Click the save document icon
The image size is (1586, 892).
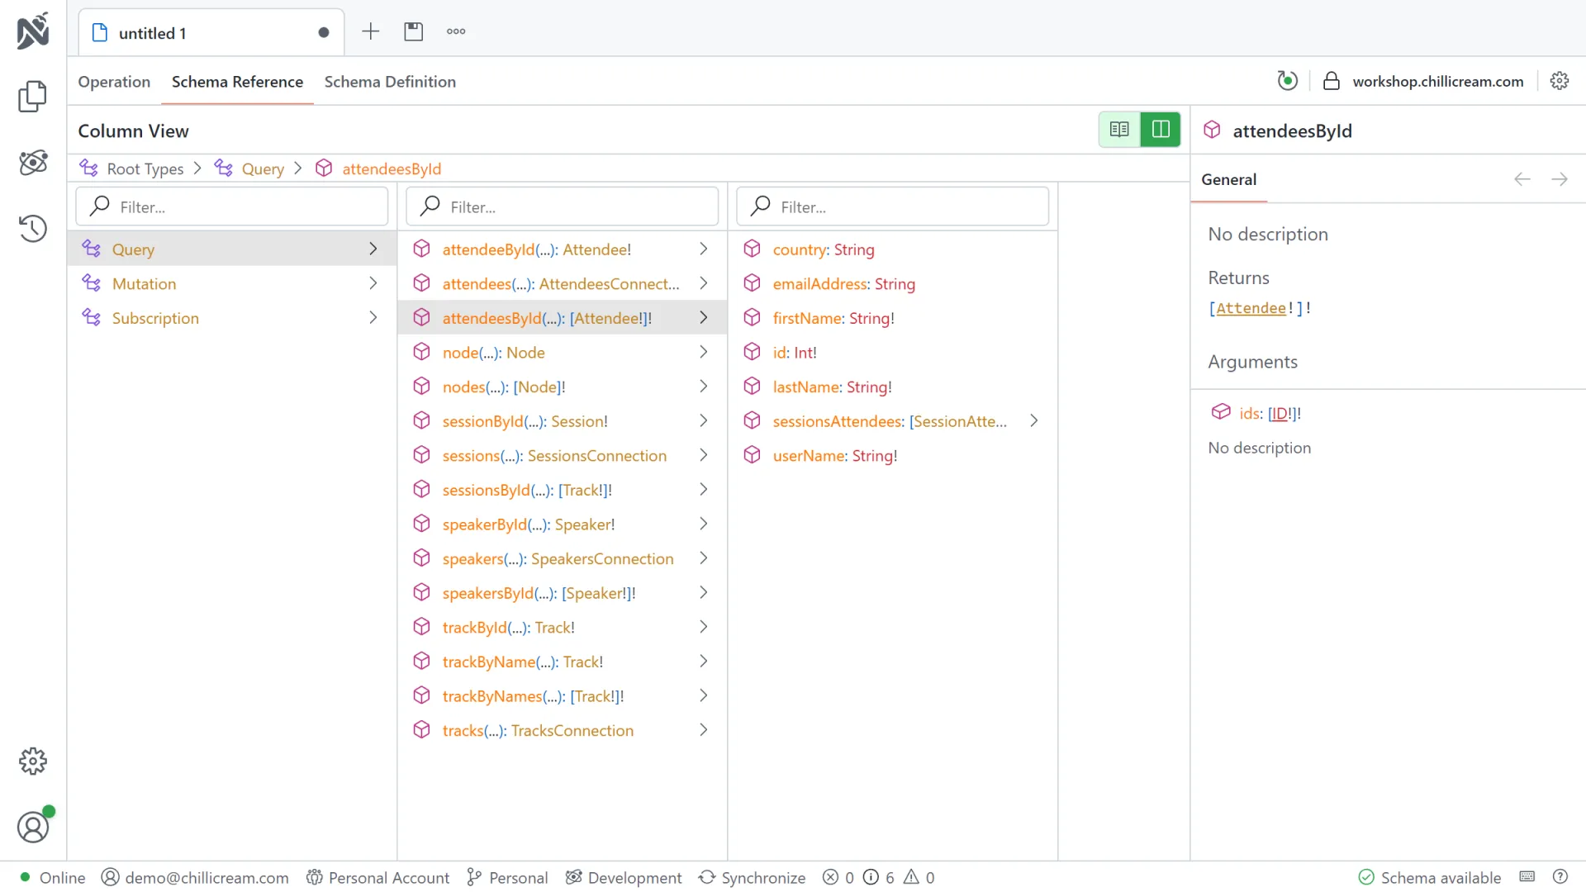(x=413, y=31)
